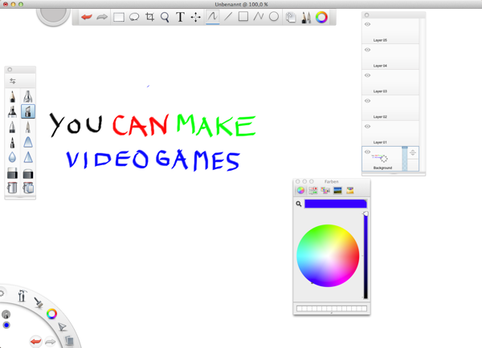482x348 pixels.
Task: Select the blue water droplet smear brush
Action: 12,157
